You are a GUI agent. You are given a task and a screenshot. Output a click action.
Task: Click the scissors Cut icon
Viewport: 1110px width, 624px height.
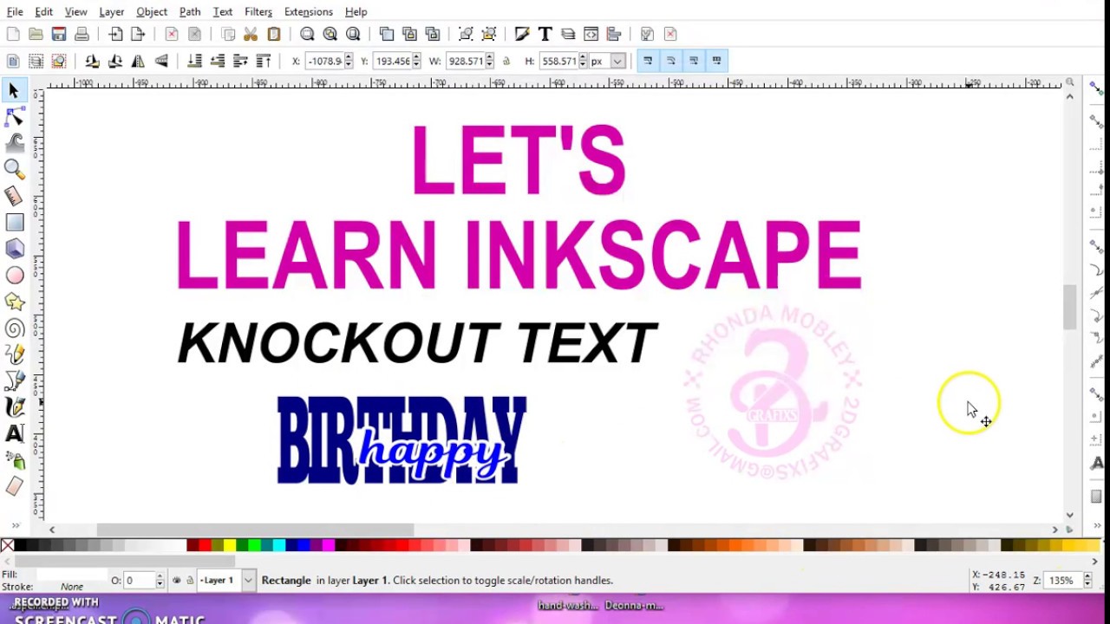(x=251, y=34)
